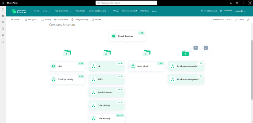
Task: Expand the Wyślij do dropdown
Action: click(31, 19)
